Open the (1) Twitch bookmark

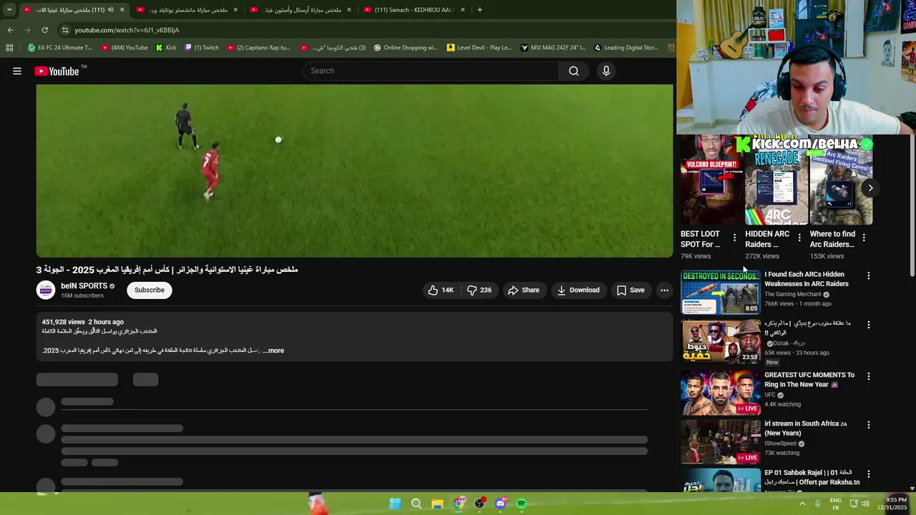point(202,48)
